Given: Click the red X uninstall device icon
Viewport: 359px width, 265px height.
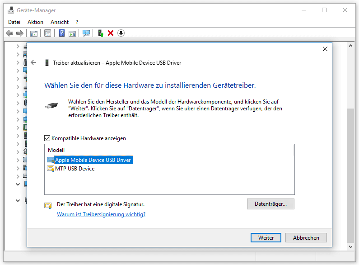Looking at the screenshot, I should [x=111, y=33].
